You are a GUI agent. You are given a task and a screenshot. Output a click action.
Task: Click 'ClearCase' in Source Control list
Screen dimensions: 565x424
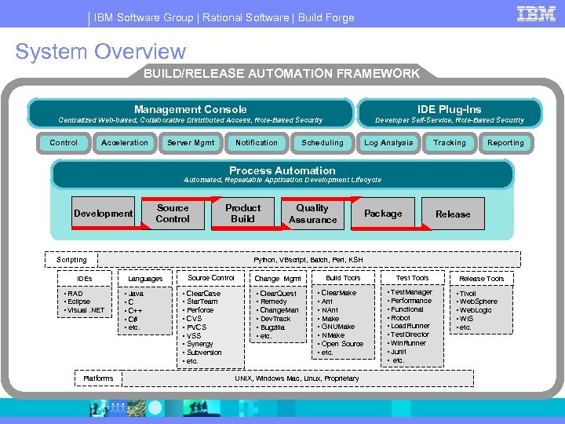(x=203, y=294)
